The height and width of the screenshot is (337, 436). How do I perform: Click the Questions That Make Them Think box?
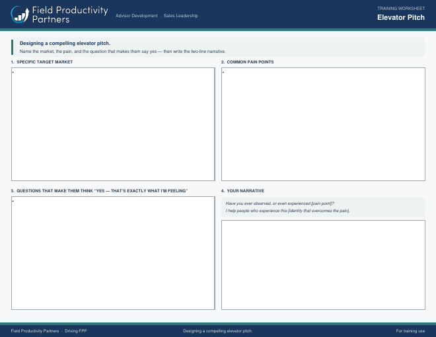[113, 253]
